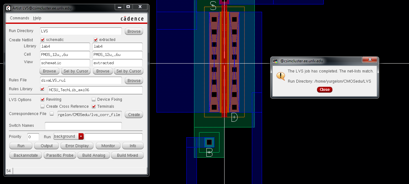This screenshot has width=409, height=184.
Task: Click the Build Analog button
Action: (94, 155)
